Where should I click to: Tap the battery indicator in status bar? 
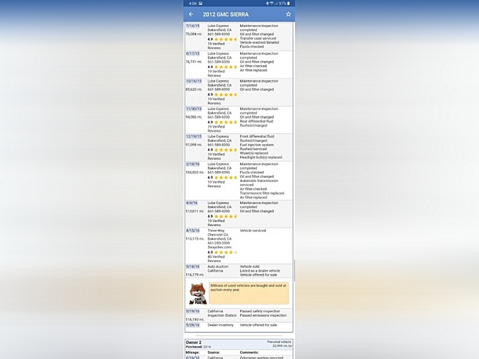click(289, 3)
